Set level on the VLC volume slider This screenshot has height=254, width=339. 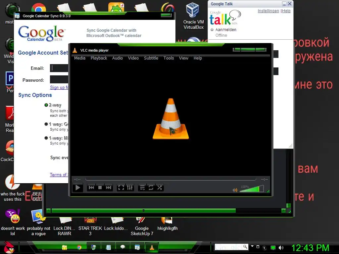click(x=252, y=189)
